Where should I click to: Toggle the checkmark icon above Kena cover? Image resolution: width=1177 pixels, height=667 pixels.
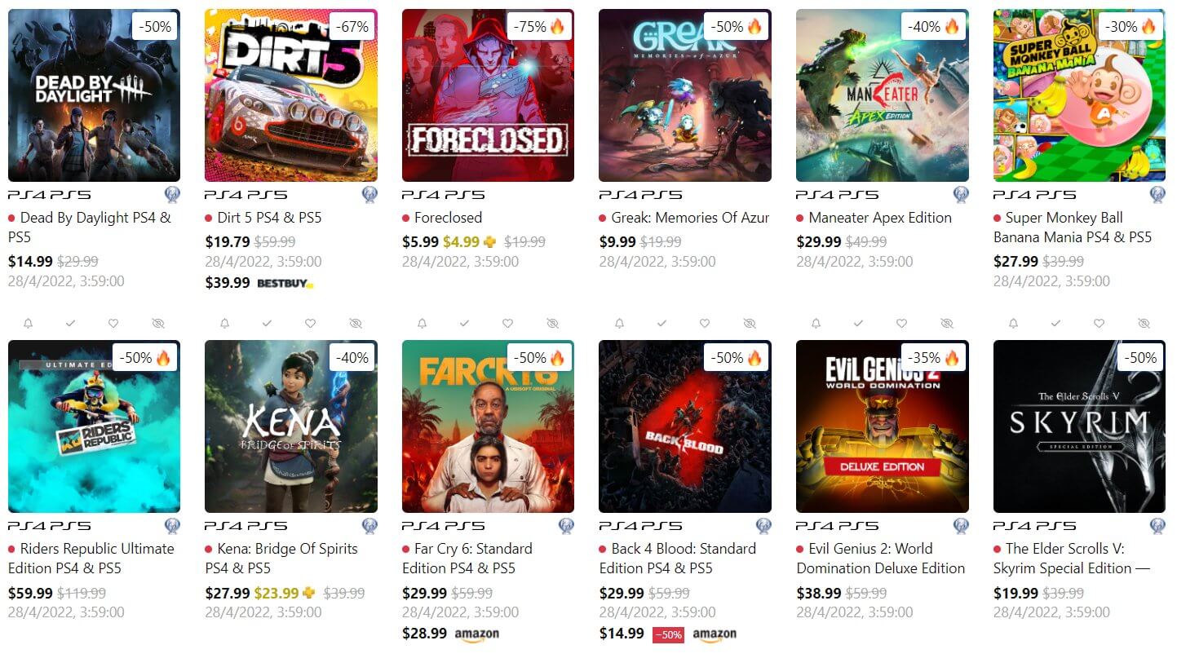coord(268,324)
